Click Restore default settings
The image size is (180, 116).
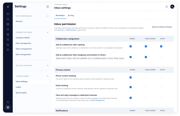[x=162, y=27]
